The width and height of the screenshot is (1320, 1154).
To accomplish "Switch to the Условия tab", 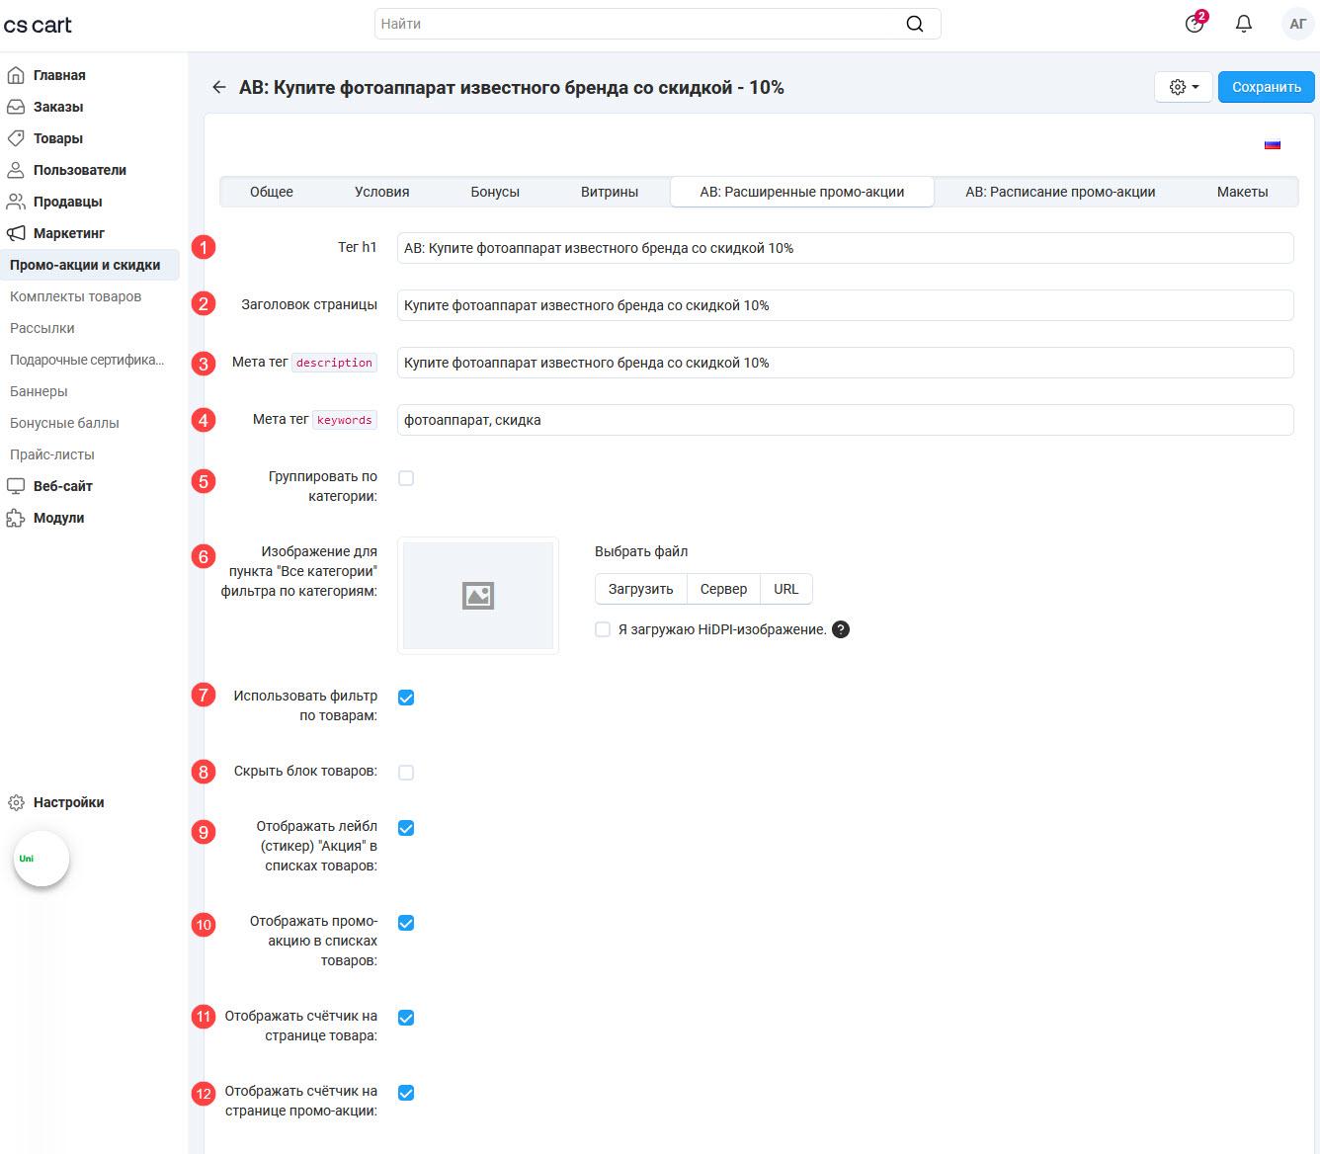I will click(x=381, y=192).
